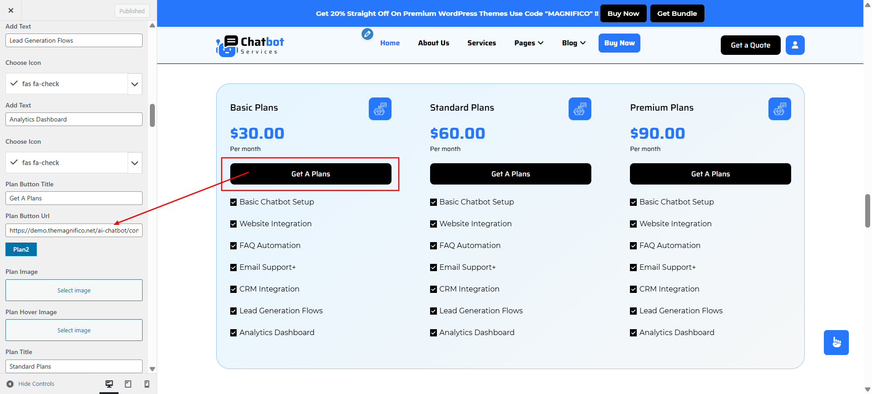
Task: Open Services nav item
Action: click(x=481, y=43)
